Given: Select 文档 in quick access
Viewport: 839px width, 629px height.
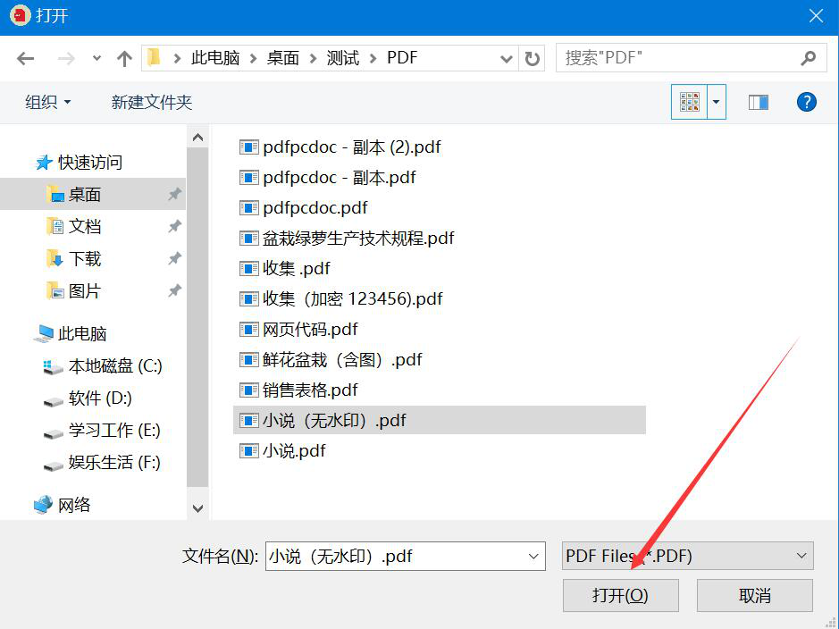Looking at the screenshot, I should click(73, 226).
